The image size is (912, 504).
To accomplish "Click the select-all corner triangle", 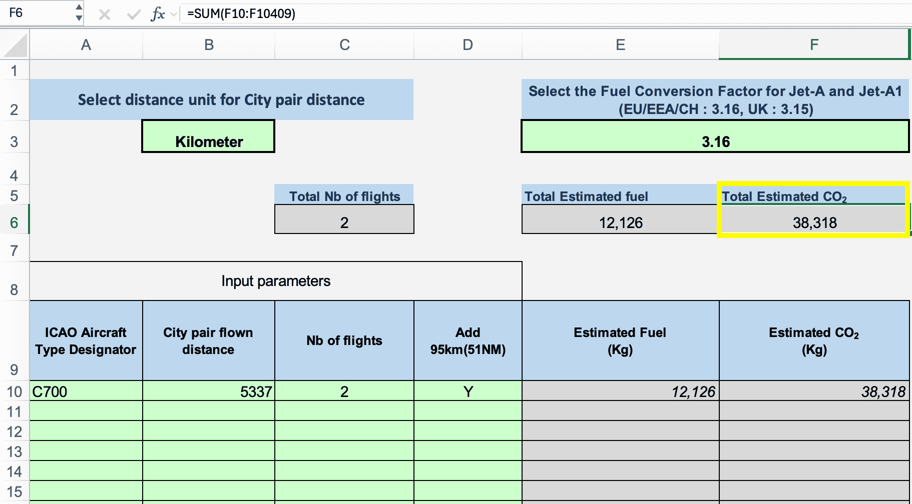I will 15,45.
